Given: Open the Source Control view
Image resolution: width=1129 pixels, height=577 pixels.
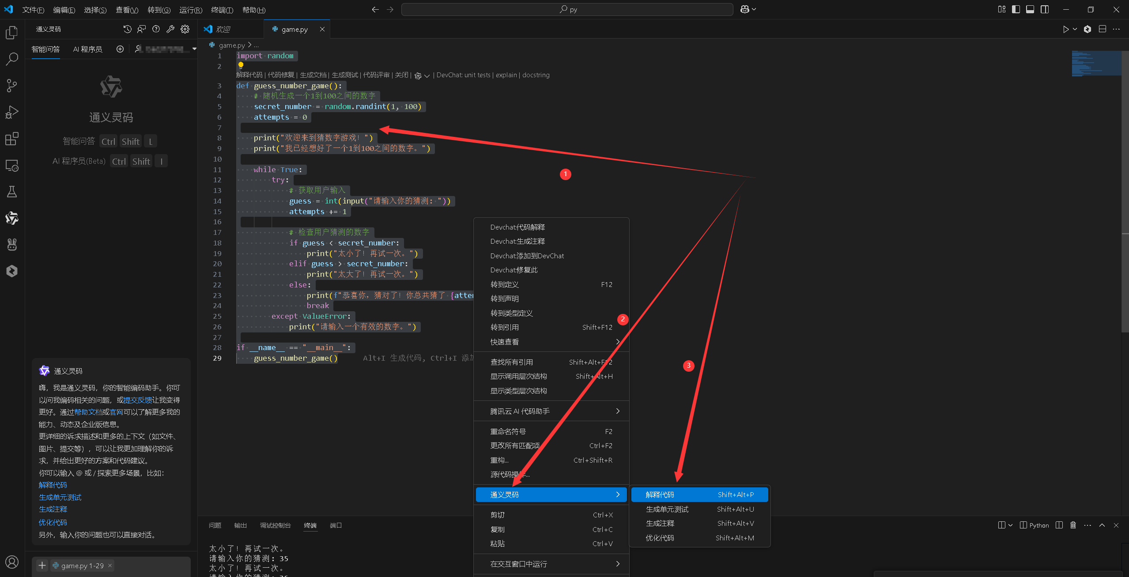Looking at the screenshot, I should (x=12, y=86).
